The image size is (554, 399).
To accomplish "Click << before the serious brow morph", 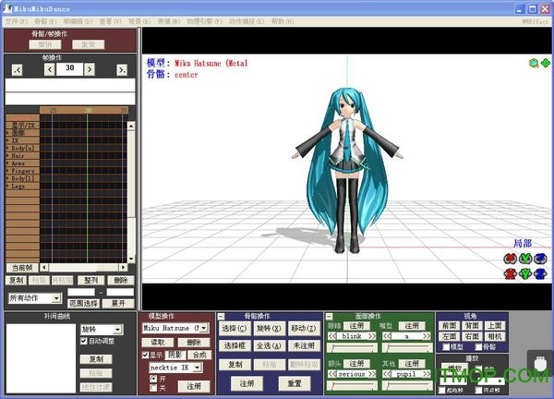I will pos(332,374).
